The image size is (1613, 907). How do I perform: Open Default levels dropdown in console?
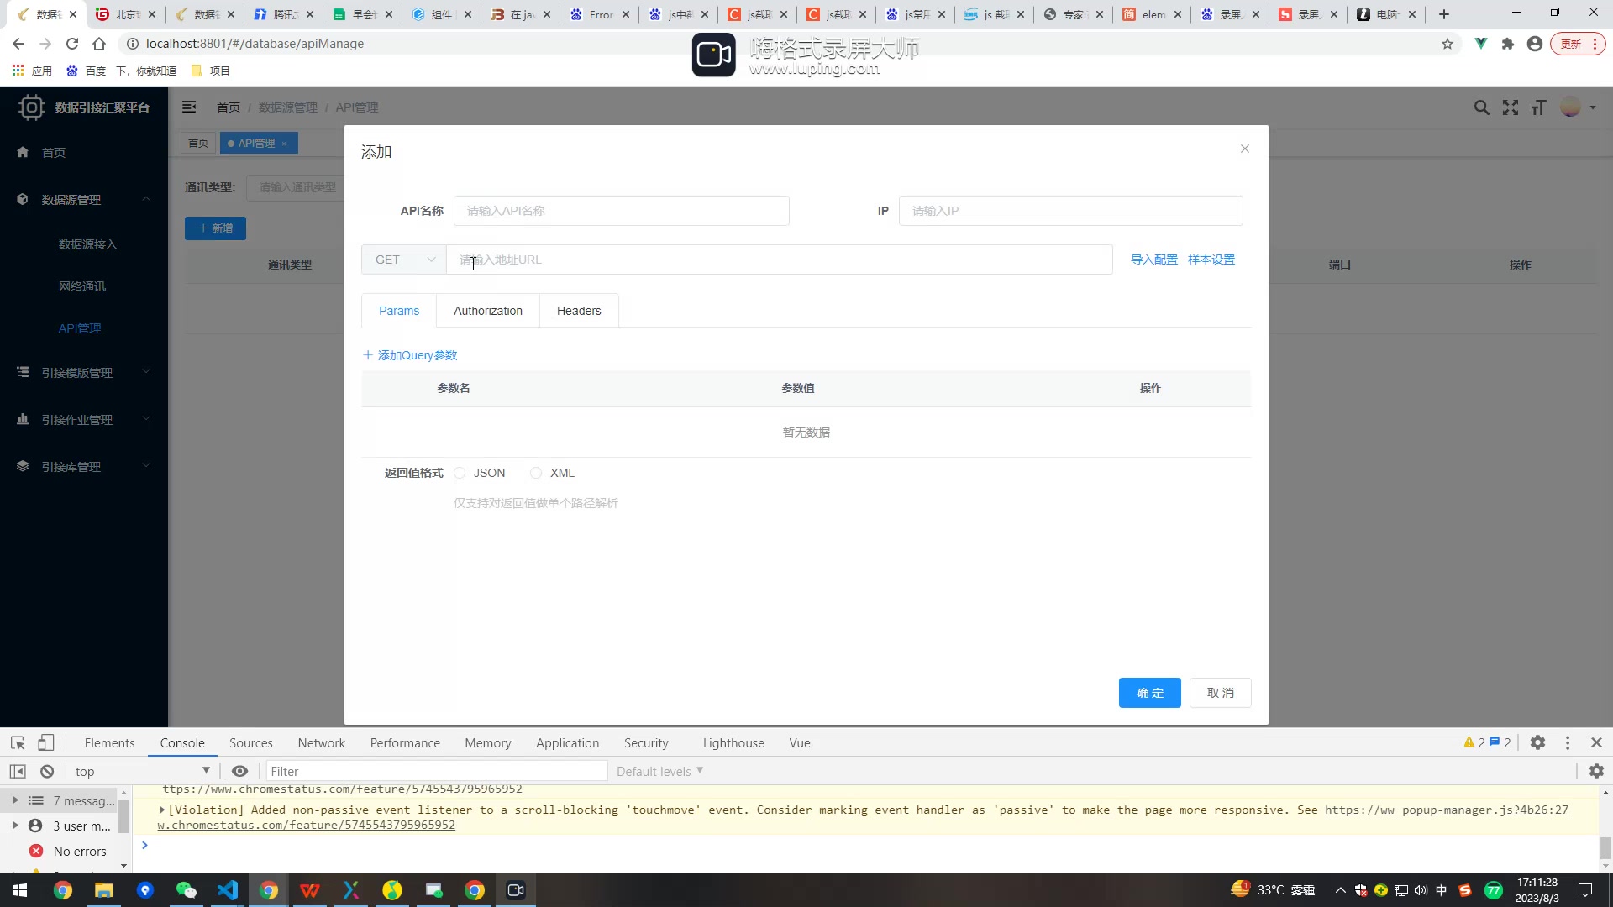[x=659, y=772]
